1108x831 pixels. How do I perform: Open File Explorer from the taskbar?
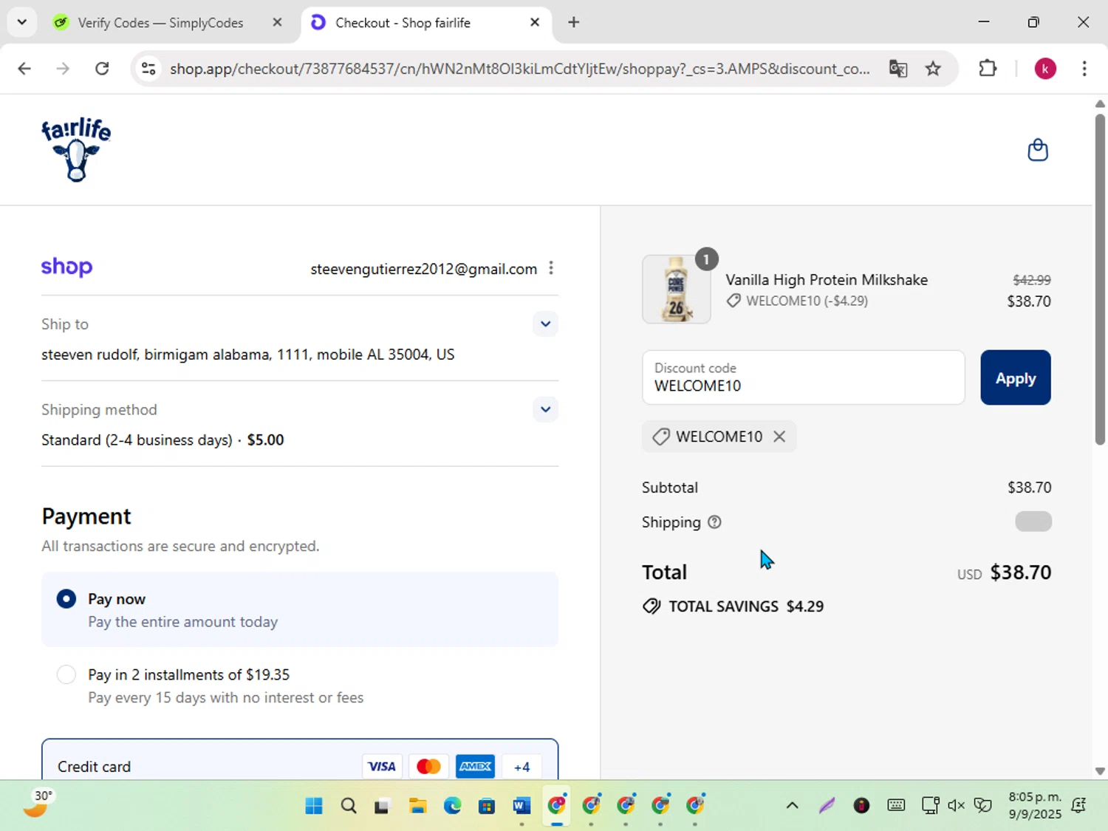click(x=417, y=806)
